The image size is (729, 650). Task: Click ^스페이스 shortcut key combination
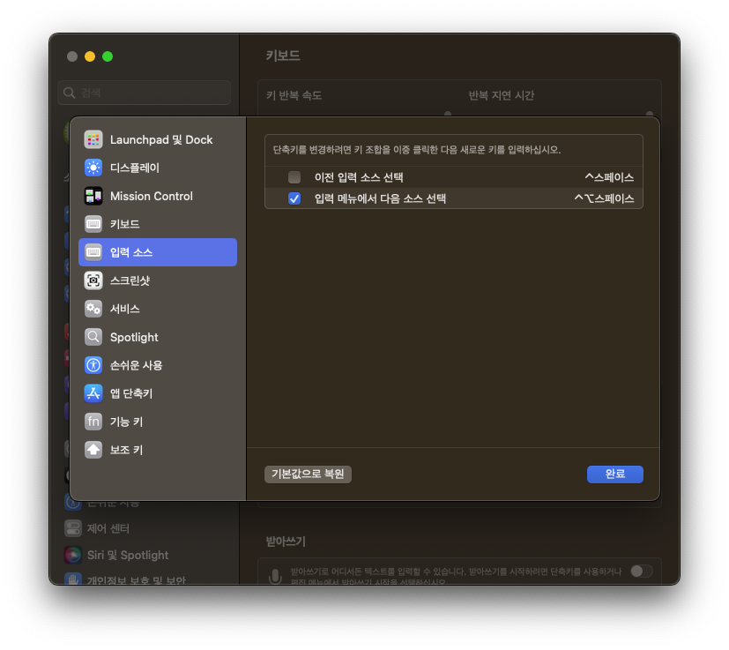pos(609,177)
